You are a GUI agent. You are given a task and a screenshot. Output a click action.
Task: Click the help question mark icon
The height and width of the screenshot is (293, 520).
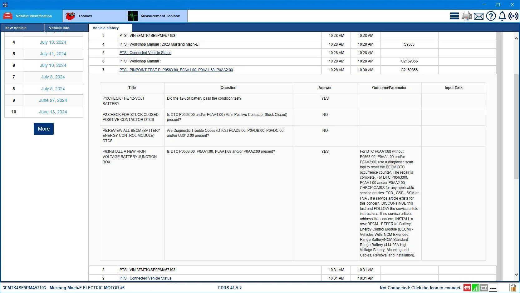tap(491, 16)
